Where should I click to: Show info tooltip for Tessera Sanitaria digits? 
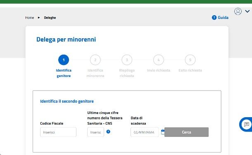(108, 132)
